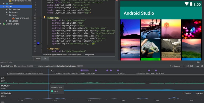
Task: Expand the drawable folder arrow
Action: click(7, 9)
